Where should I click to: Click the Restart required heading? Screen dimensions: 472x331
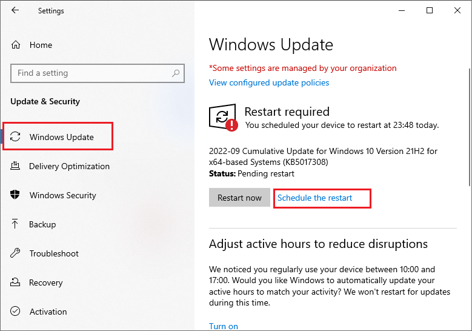(287, 112)
